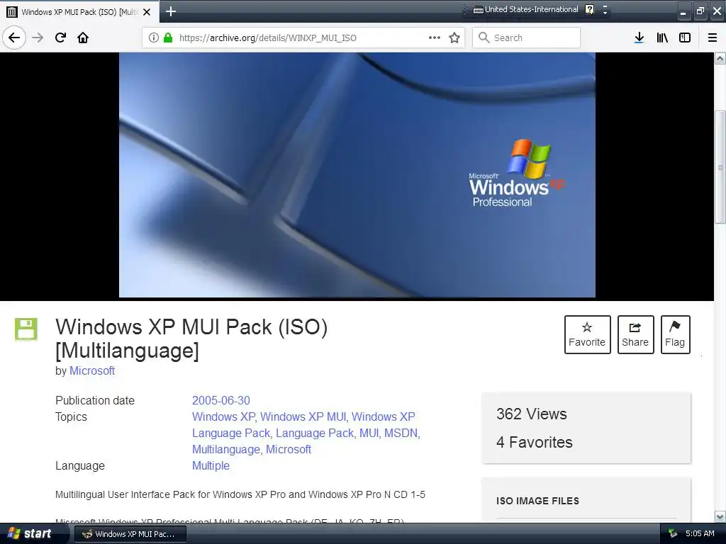Screen dimensions: 726x544
Task: Click the ISO IMAGE FILES heading
Action: (x=537, y=501)
